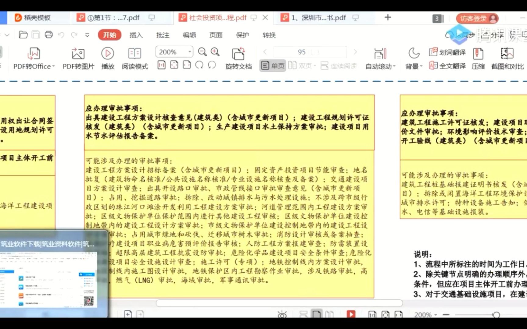The image size is (527, 329).
Task: Go to previous page arrow
Action: point(265,52)
